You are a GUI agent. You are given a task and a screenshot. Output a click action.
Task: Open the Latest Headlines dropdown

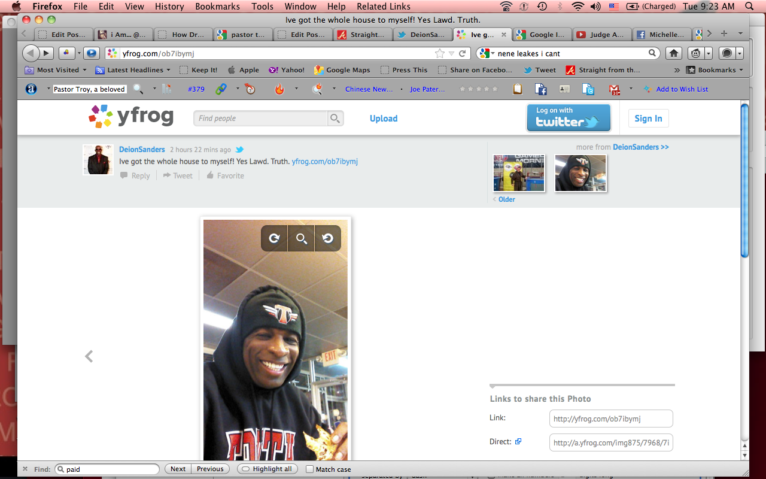[134, 70]
